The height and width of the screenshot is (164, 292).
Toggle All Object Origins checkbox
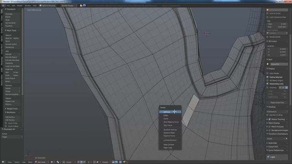pos(268,81)
